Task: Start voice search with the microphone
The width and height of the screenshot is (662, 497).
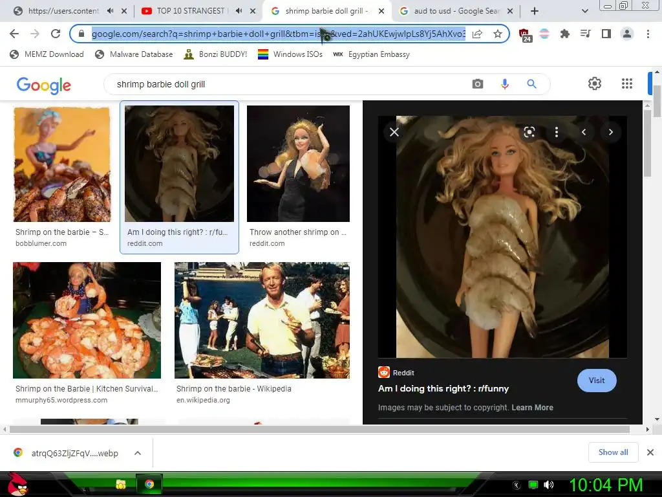Action: tap(504, 83)
